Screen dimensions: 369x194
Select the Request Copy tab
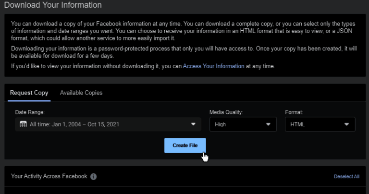tap(29, 93)
